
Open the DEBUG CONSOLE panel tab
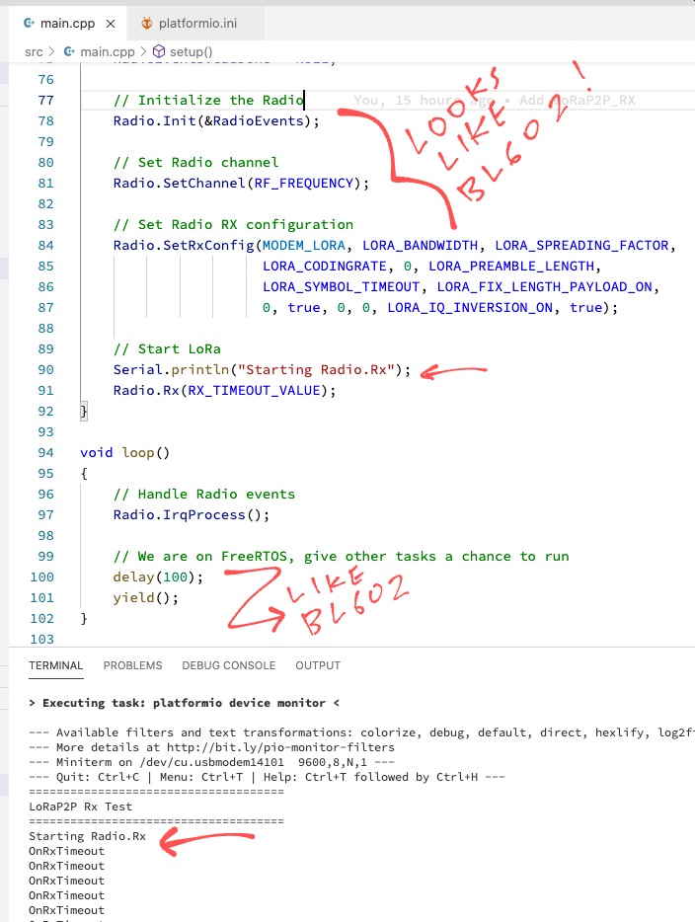228,665
